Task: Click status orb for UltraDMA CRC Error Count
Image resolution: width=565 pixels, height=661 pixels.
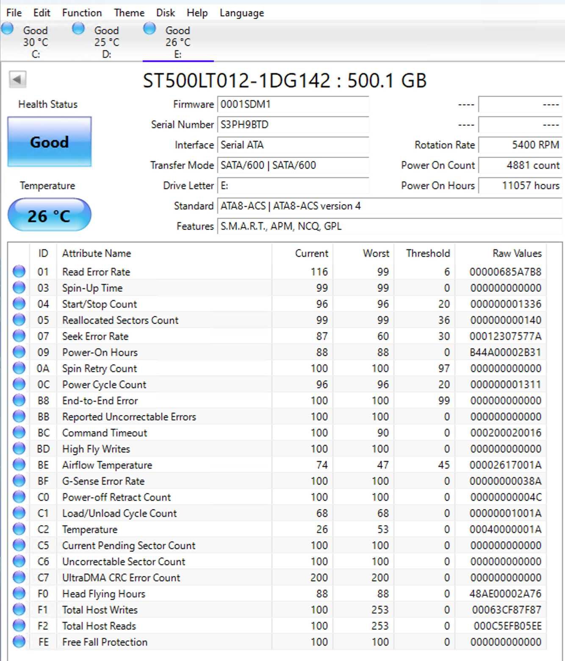Action: [19, 577]
